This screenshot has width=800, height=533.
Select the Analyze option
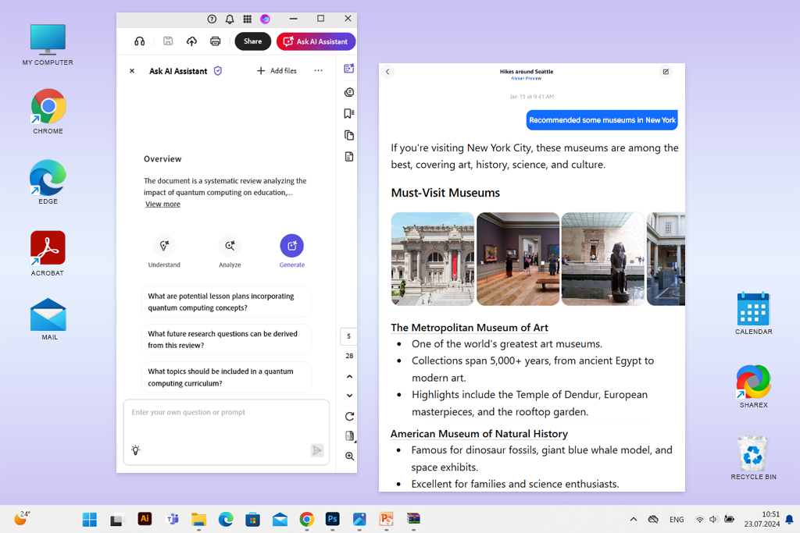(230, 251)
